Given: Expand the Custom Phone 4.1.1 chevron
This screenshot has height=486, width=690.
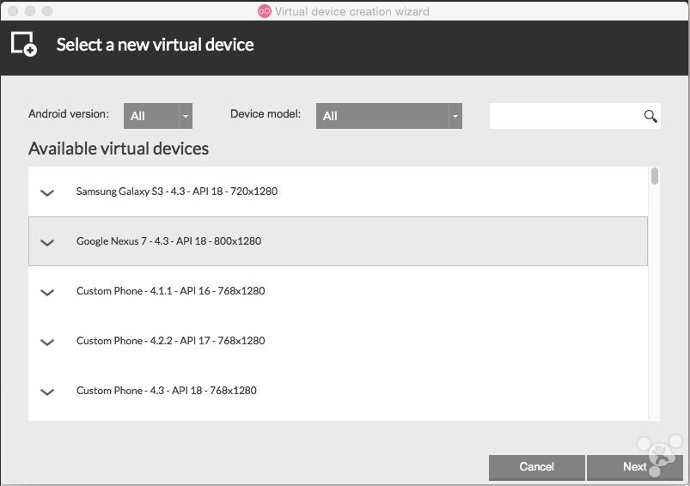Looking at the screenshot, I should pos(47,292).
